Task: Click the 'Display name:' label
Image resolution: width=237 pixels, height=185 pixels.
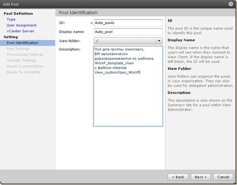Action: pos(72,32)
